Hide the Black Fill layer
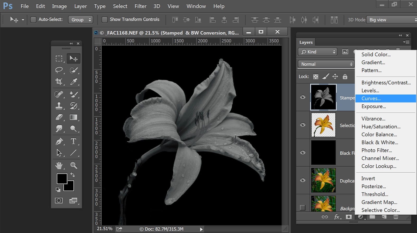This screenshot has height=233, width=417. click(x=303, y=153)
